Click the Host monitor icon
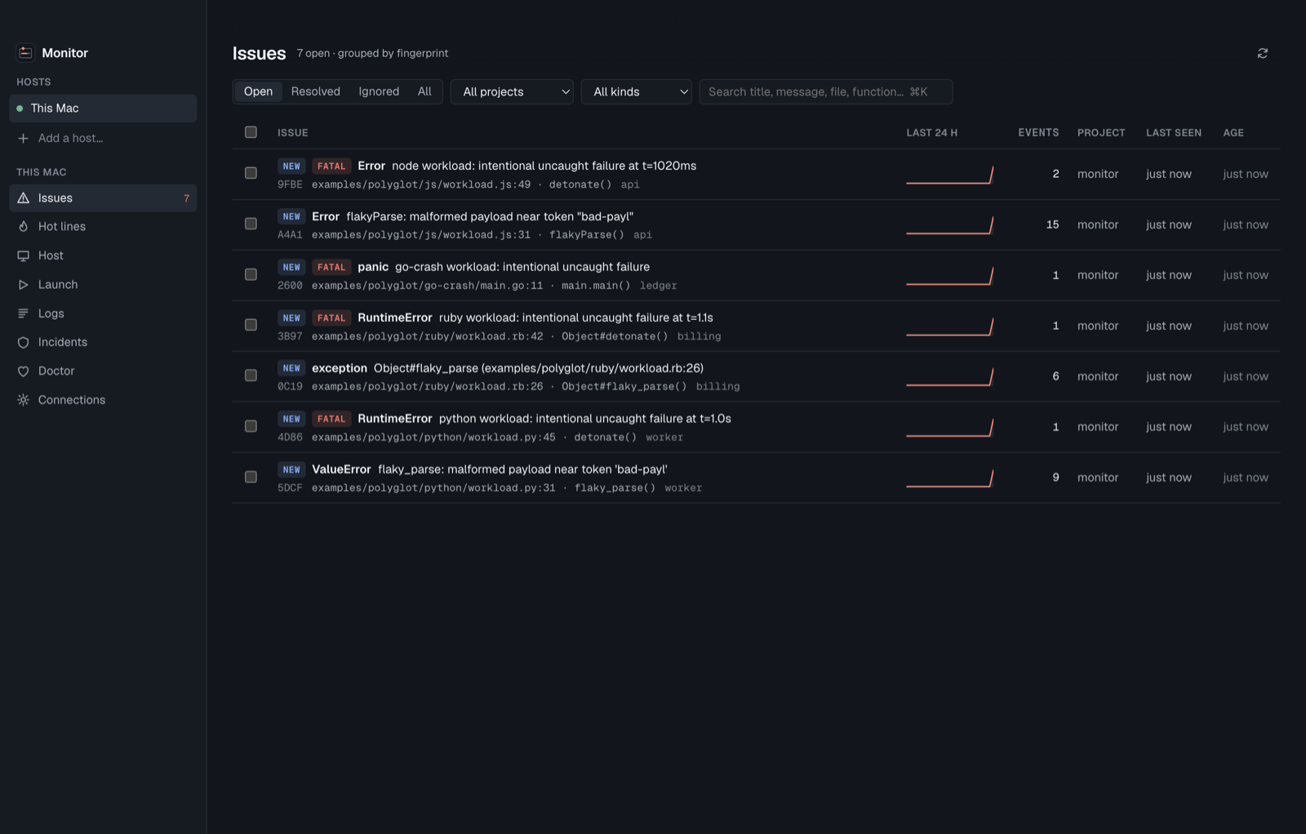The image size is (1306, 834). tap(24, 256)
